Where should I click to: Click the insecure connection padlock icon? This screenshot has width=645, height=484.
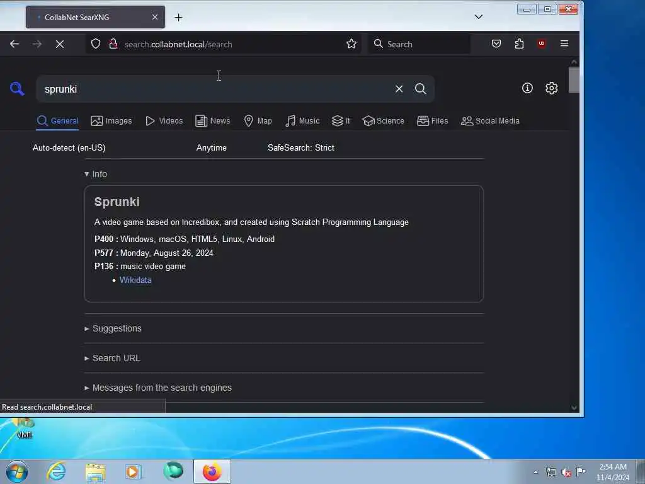pos(113,44)
